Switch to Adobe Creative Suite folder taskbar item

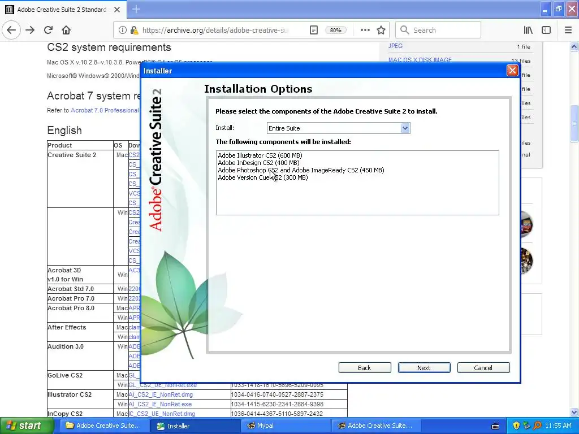(x=104, y=426)
